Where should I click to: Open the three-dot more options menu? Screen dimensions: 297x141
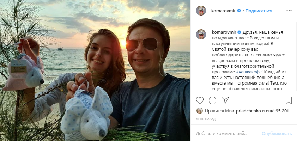point(289,11)
